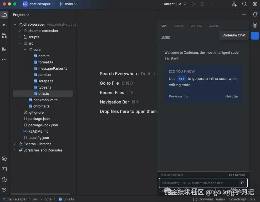This screenshot has height=202, width=260.
Task: Click Codeium Teams status bar widget
Action: tap(209, 199)
